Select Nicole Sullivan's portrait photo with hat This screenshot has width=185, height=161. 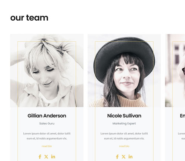click(124, 71)
